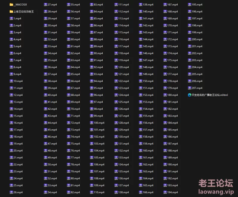
Task: Click the "203.mp4" file name
Action: pyautogui.click(x=197, y=60)
